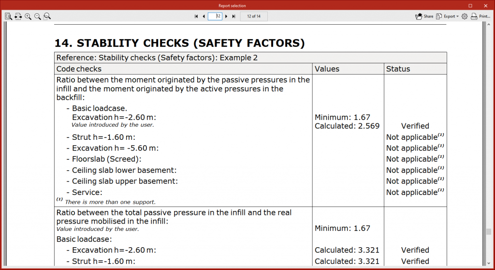Click 'Calculated: 3.321' for Strut row
The width and height of the screenshot is (495, 270).
[x=347, y=261]
